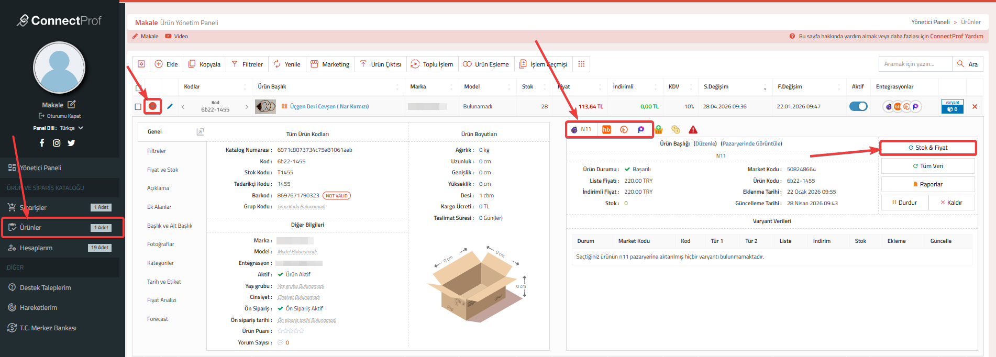Collapse the product row with red minus icon
The width and height of the screenshot is (996, 357).
pos(152,106)
